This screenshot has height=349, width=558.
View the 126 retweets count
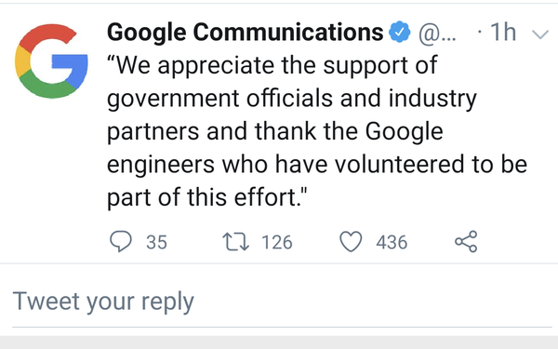click(x=277, y=242)
